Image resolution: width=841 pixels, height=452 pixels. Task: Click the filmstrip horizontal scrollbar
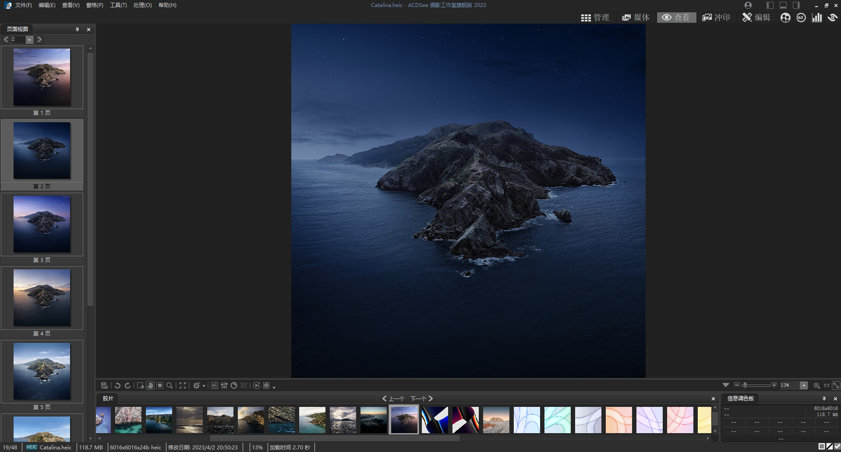pyautogui.click(x=335, y=438)
